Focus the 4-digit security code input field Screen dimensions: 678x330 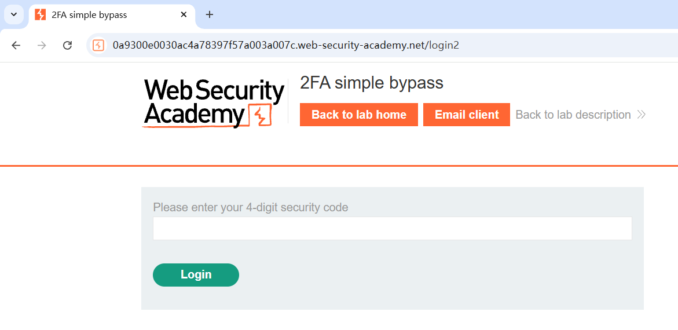(392, 229)
